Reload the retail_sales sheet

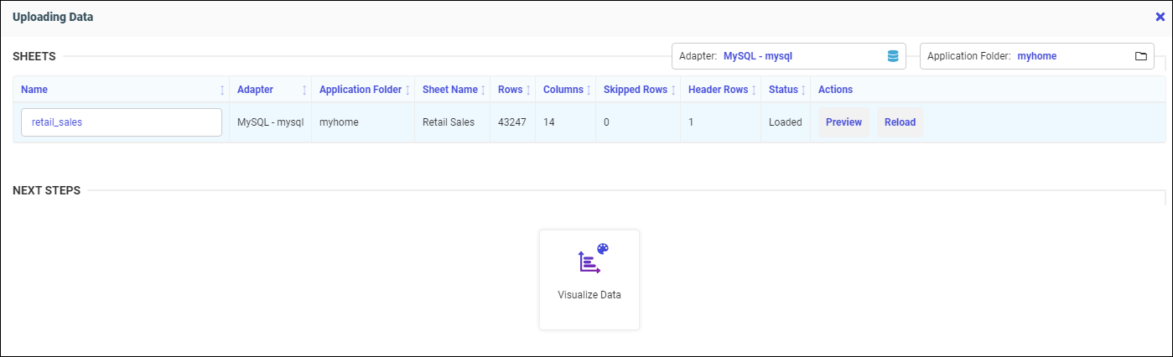click(900, 122)
